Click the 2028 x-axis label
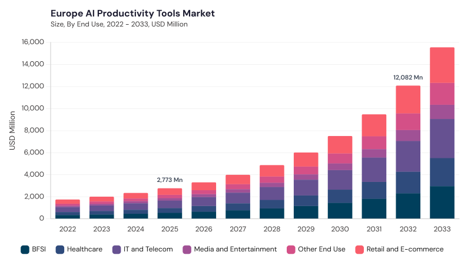The image size is (471, 265). (x=272, y=229)
